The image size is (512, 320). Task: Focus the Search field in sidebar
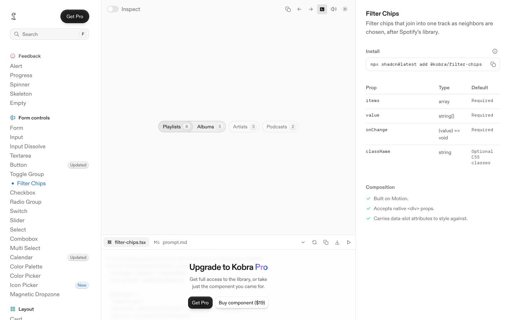click(49, 34)
